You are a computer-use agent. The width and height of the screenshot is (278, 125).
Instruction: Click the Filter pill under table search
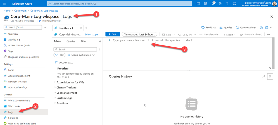[60, 55]
